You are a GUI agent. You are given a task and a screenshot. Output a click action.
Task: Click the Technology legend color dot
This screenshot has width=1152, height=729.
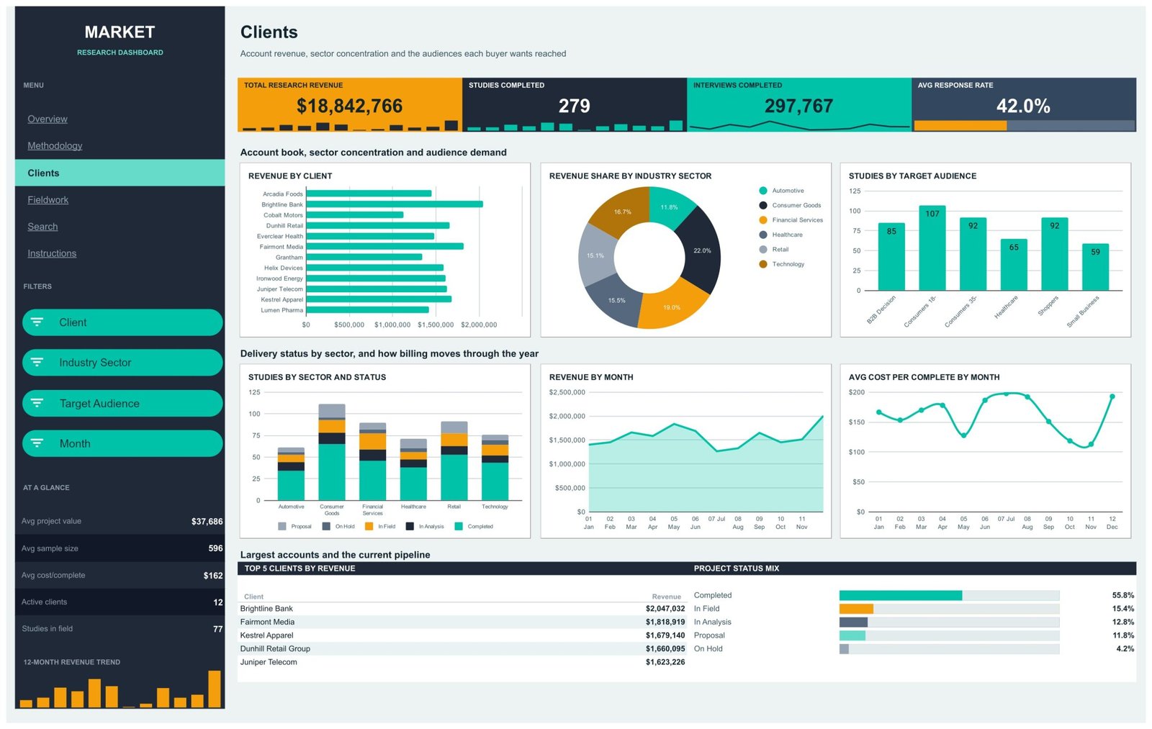pyautogui.click(x=763, y=264)
